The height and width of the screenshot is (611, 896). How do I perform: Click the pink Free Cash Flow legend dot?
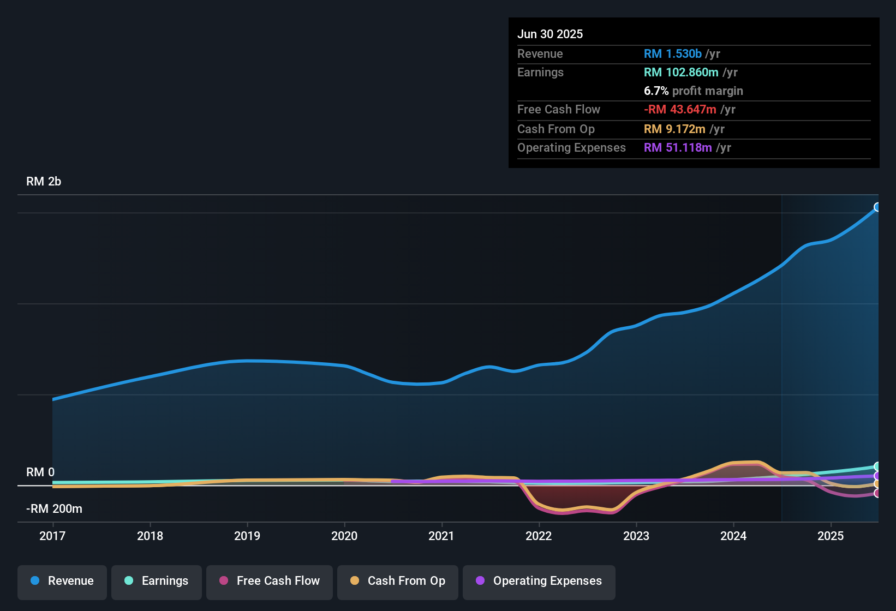click(224, 580)
